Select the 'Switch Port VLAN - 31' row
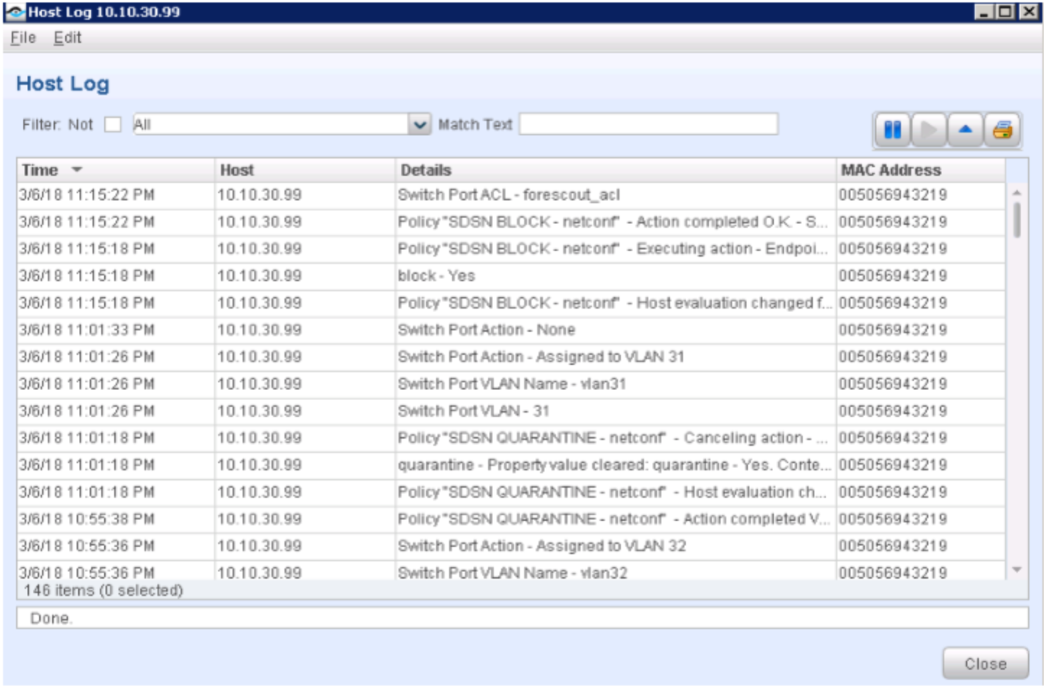Image resolution: width=1044 pixels, height=686 pixels. (x=511, y=411)
